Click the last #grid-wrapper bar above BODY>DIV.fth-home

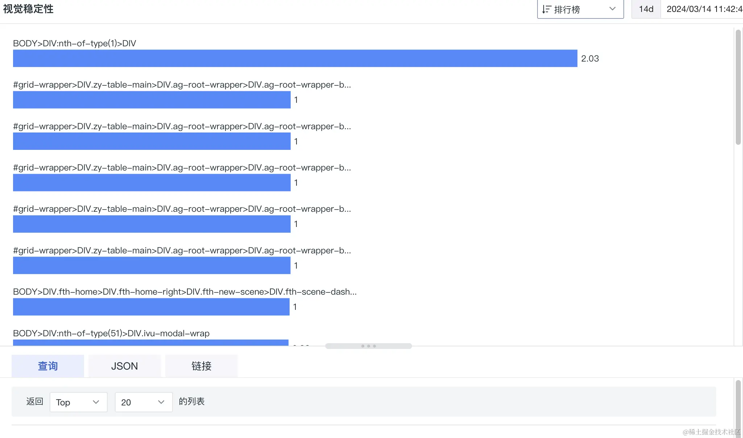[152, 265]
